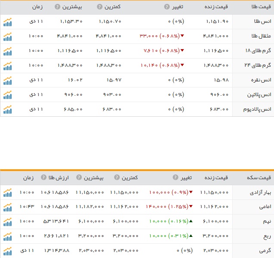Click the قیمت زنده header in gold table
The width and height of the screenshot is (274, 258).
pyautogui.click(x=216, y=7)
